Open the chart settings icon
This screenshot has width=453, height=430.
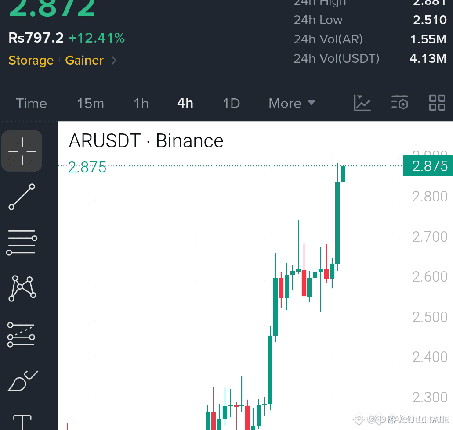pyautogui.click(x=400, y=103)
